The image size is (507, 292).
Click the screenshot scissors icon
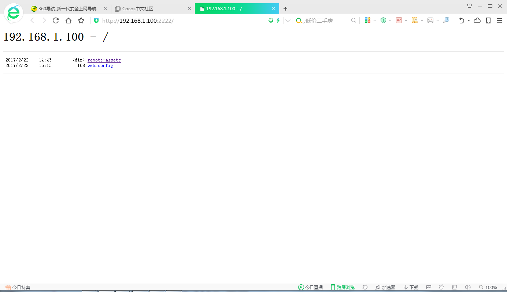pos(415,20)
